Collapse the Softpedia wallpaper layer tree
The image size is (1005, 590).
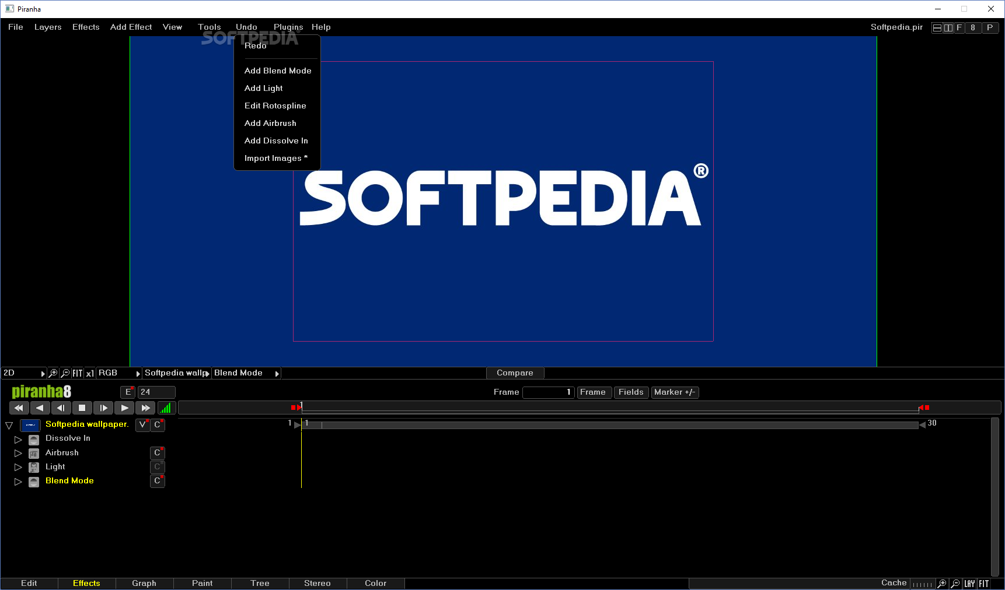[9, 426]
